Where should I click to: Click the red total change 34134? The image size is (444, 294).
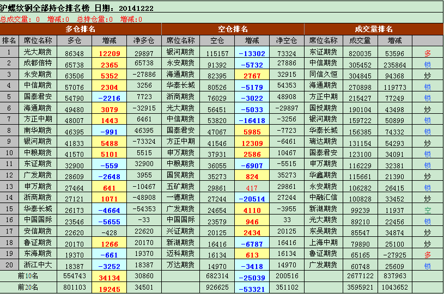click(x=110, y=278)
